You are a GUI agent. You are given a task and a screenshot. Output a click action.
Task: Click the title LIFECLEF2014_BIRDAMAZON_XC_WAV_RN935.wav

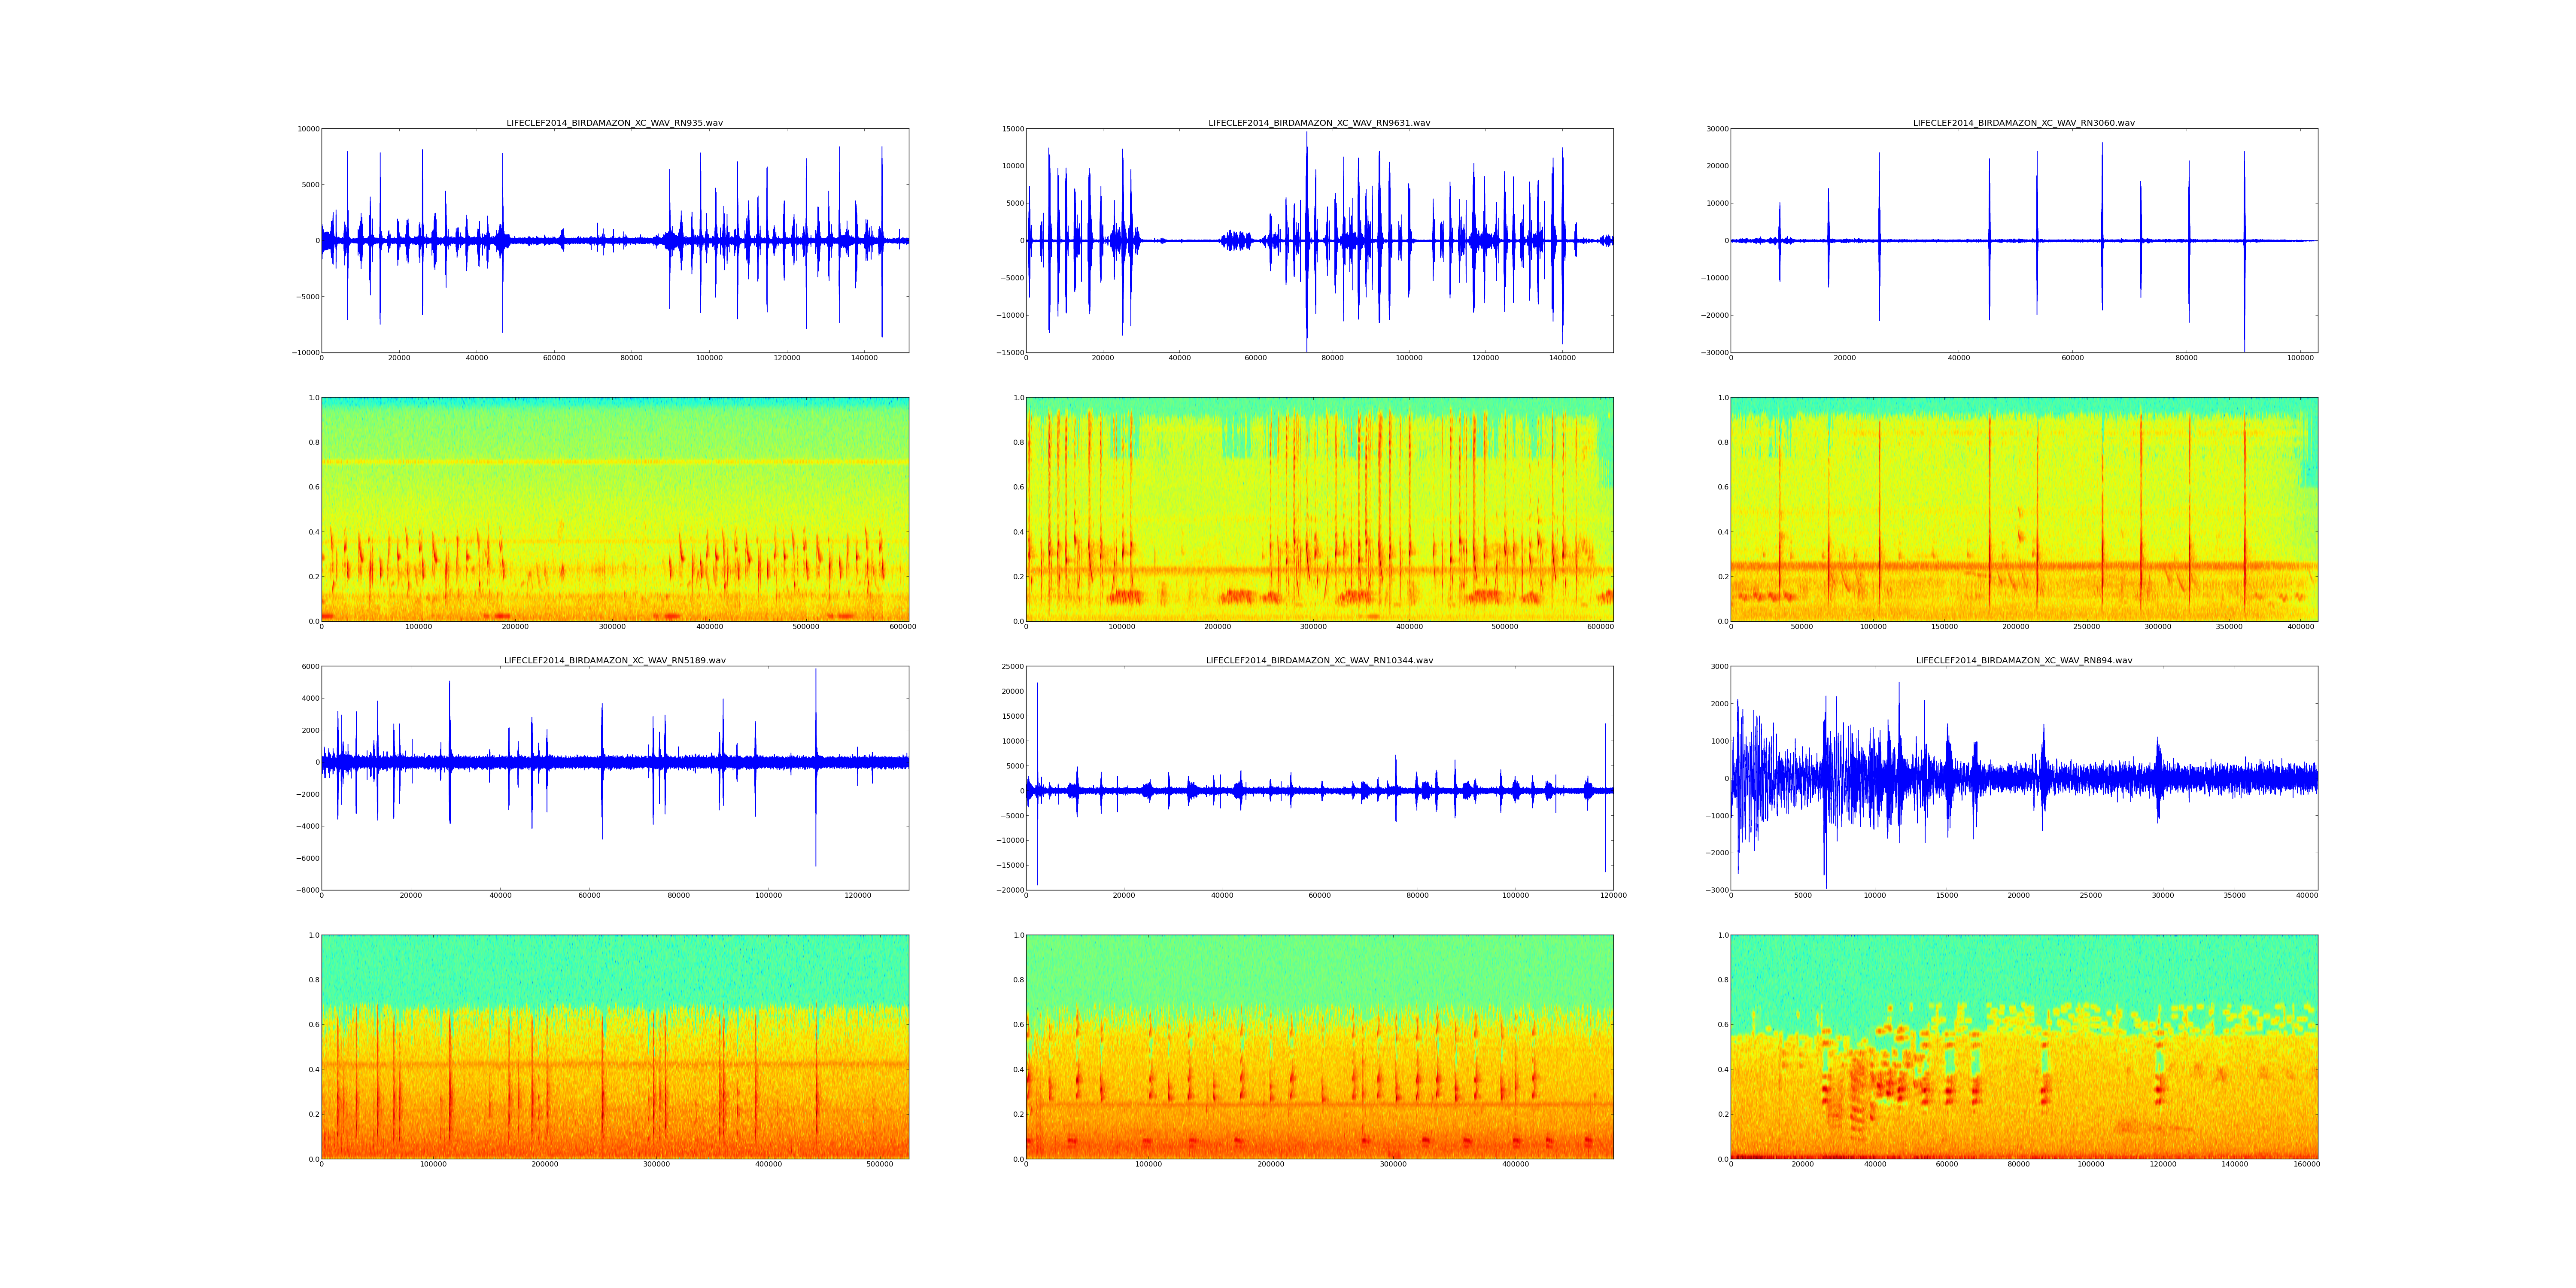[614, 123]
